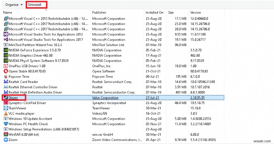Click Visual Studio Tools for Applications 2012 icon
This screenshot has width=274, height=144.
[6, 34]
